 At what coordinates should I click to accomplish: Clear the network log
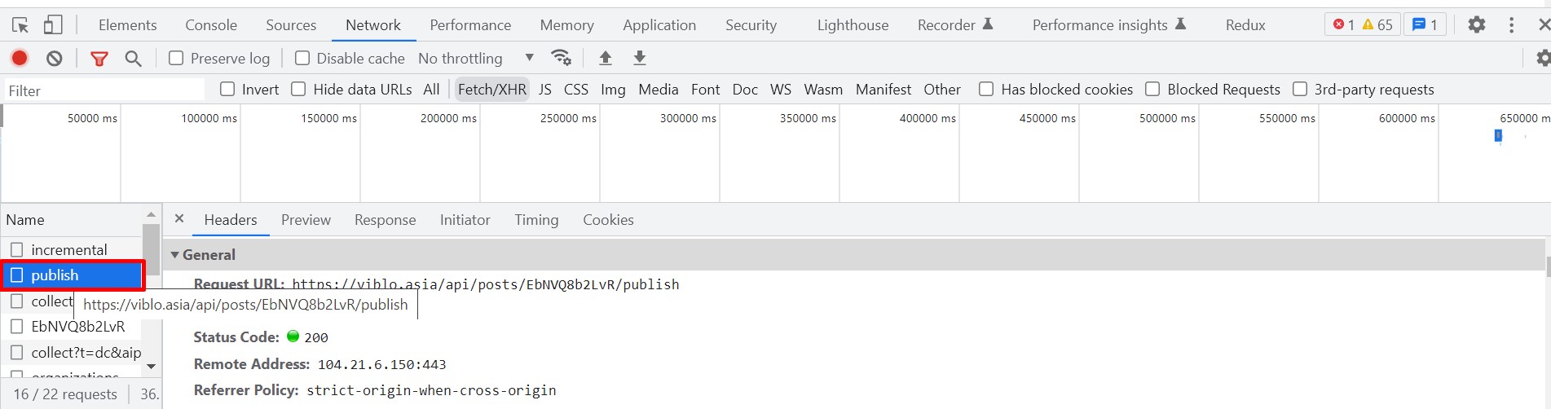click(x=55, y=58)
